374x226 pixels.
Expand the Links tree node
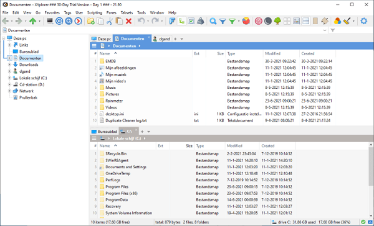[9, 45]
